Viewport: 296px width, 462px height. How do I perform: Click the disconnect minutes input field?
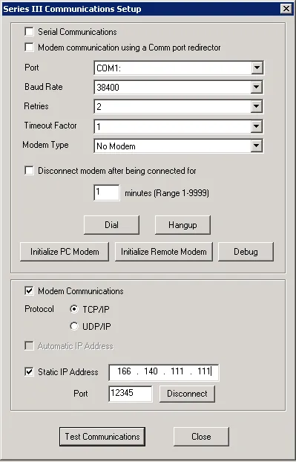(107, 192)
